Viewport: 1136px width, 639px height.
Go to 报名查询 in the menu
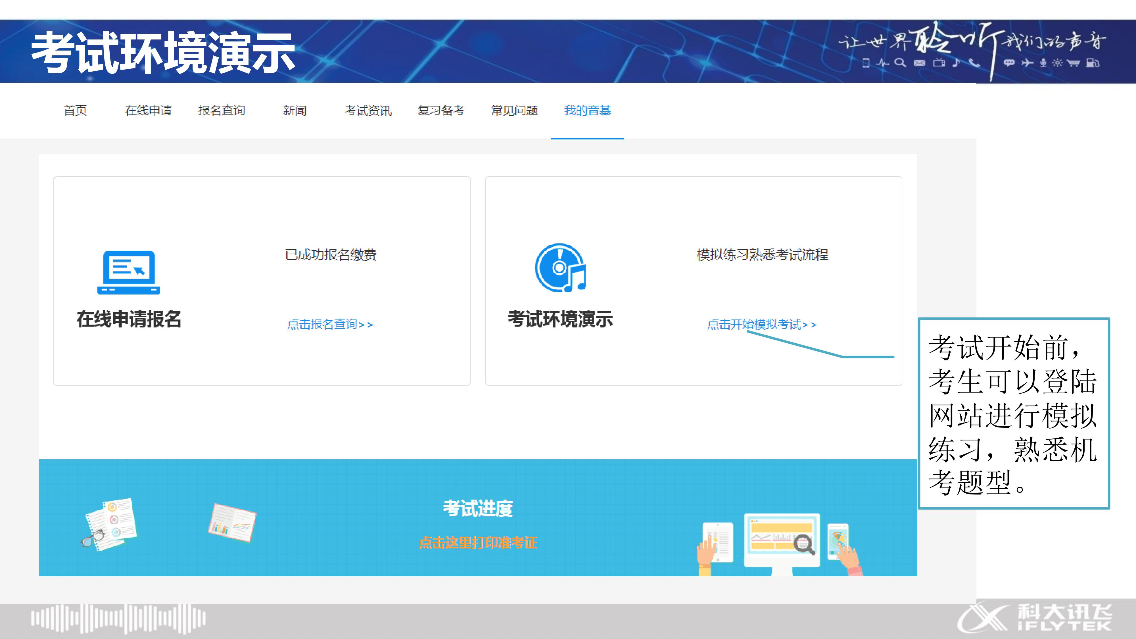click(x=222, y=111)
